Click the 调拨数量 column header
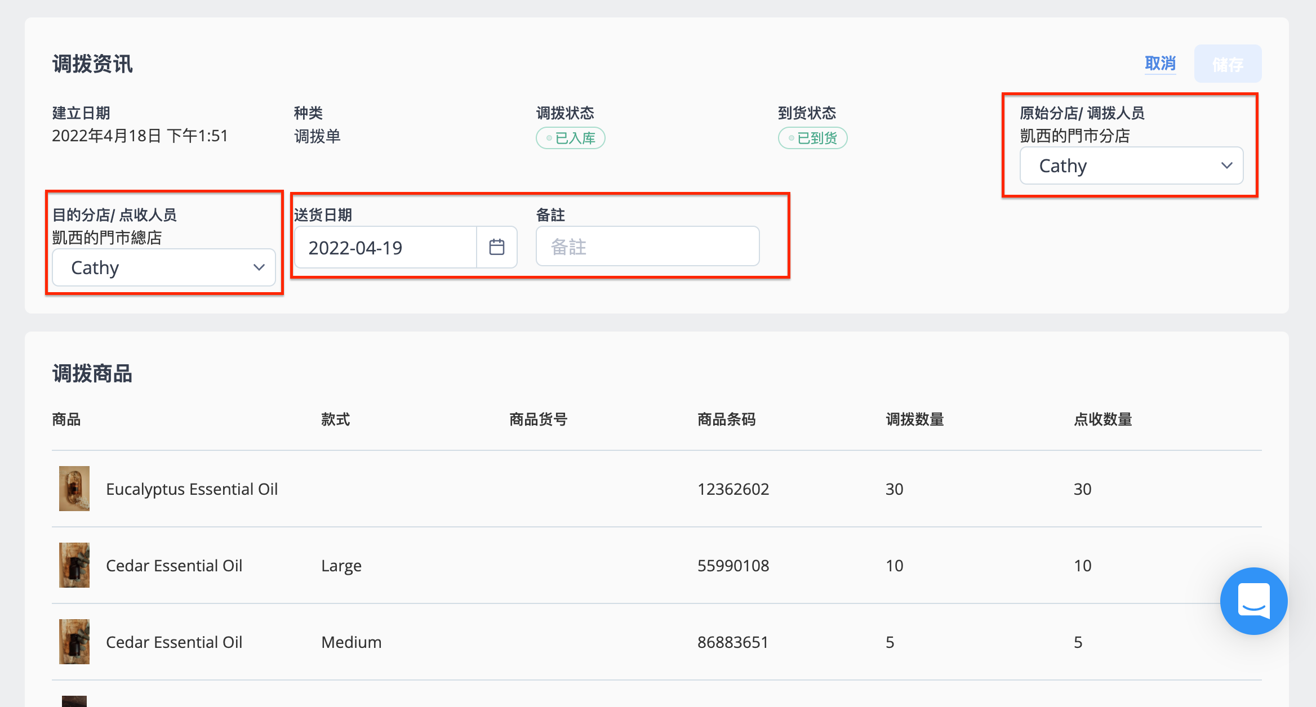This screenshot has width=1316, height=707. pos(914,419)
